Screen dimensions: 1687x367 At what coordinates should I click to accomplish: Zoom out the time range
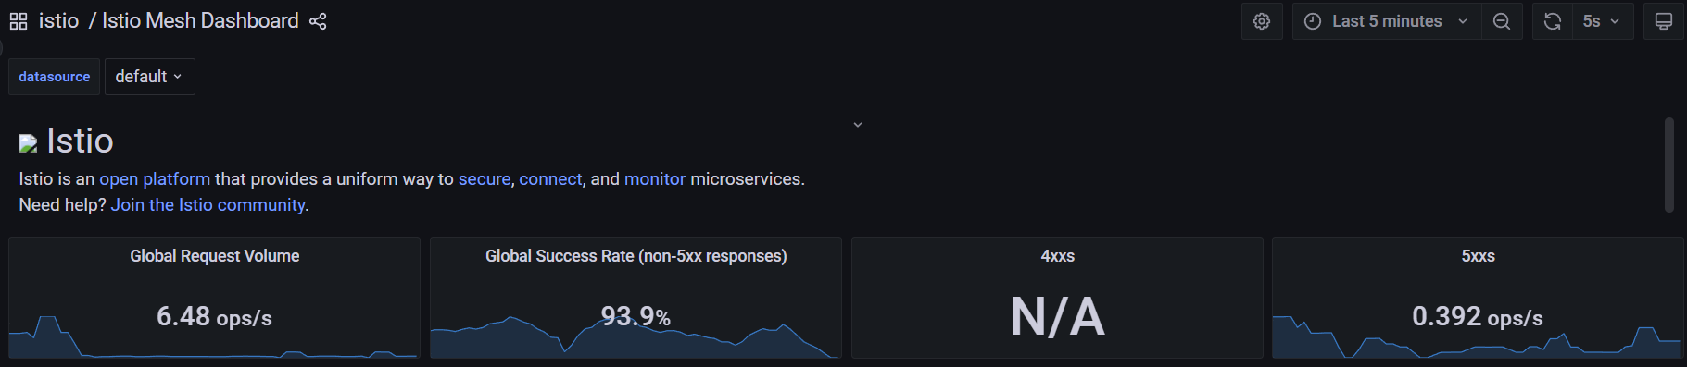1502,21
